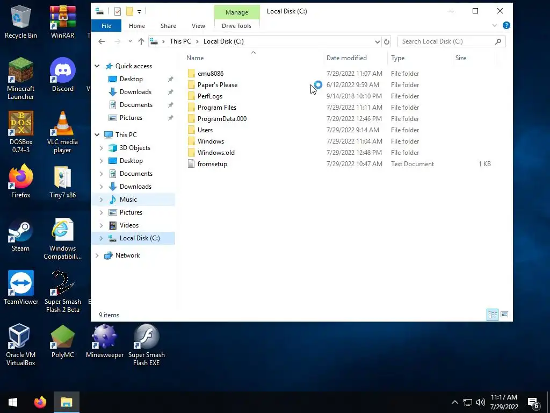Select the emu8086 folder
Screen dimensions: 550x413
point(211,73)
